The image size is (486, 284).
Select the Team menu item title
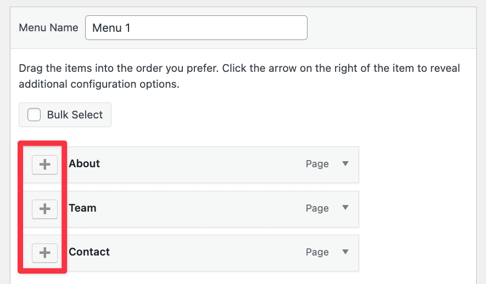tap(82, 208)
